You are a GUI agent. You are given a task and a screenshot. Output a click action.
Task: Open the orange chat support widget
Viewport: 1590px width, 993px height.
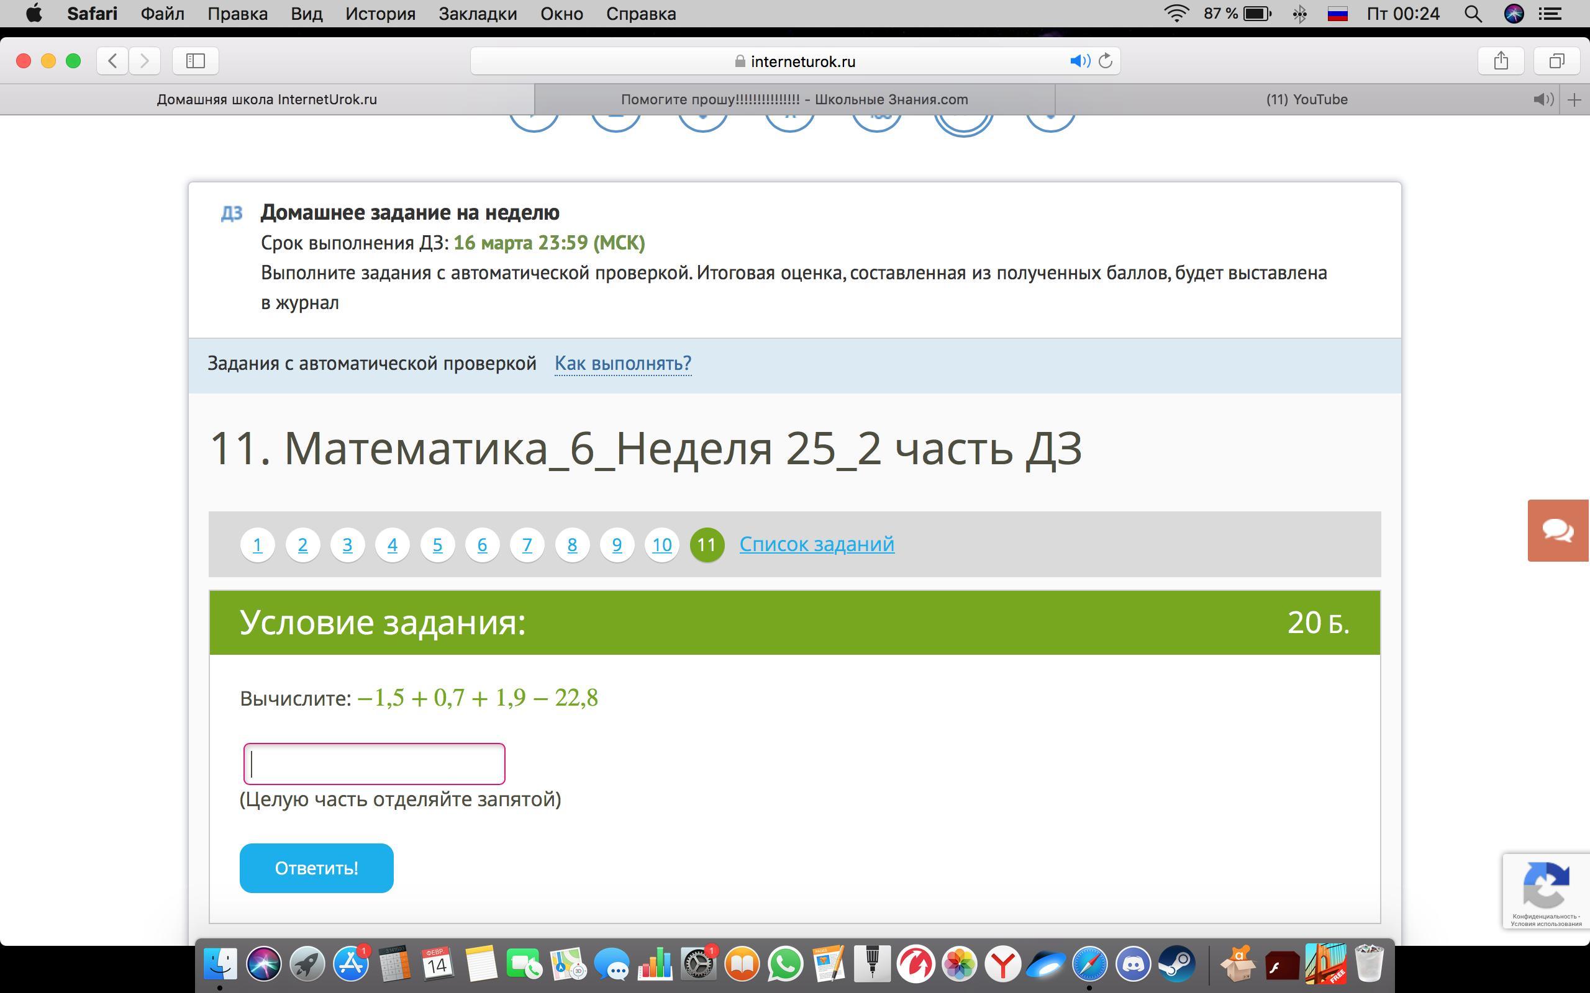(x=1557, y=530)
